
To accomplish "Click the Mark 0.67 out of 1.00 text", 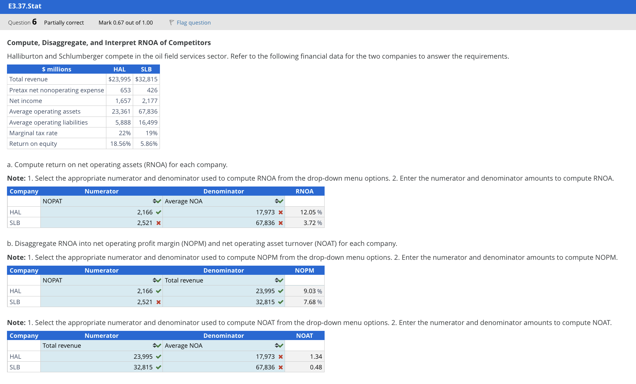I will click(x=126, y=23).
